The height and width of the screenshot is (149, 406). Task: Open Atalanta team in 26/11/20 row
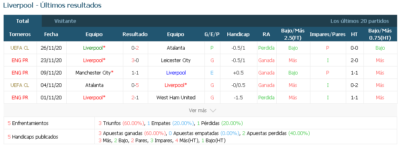click(x=176, y=48)
